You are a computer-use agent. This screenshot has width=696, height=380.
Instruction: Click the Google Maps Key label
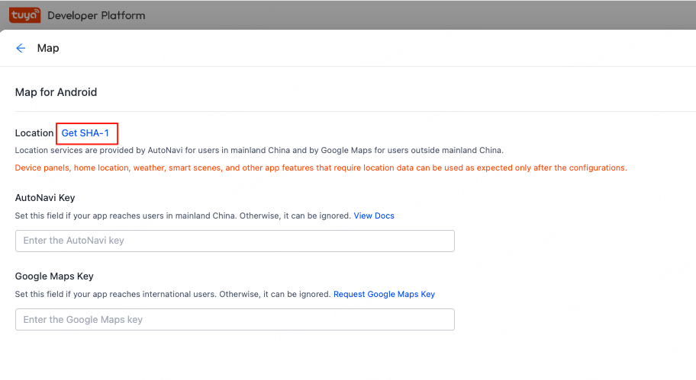[x=54, y=276]
